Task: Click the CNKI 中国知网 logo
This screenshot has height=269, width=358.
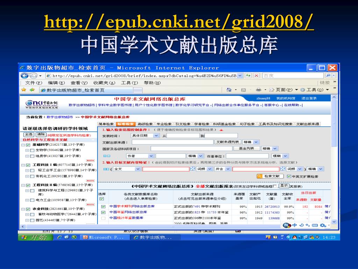Action: point(42,104)
